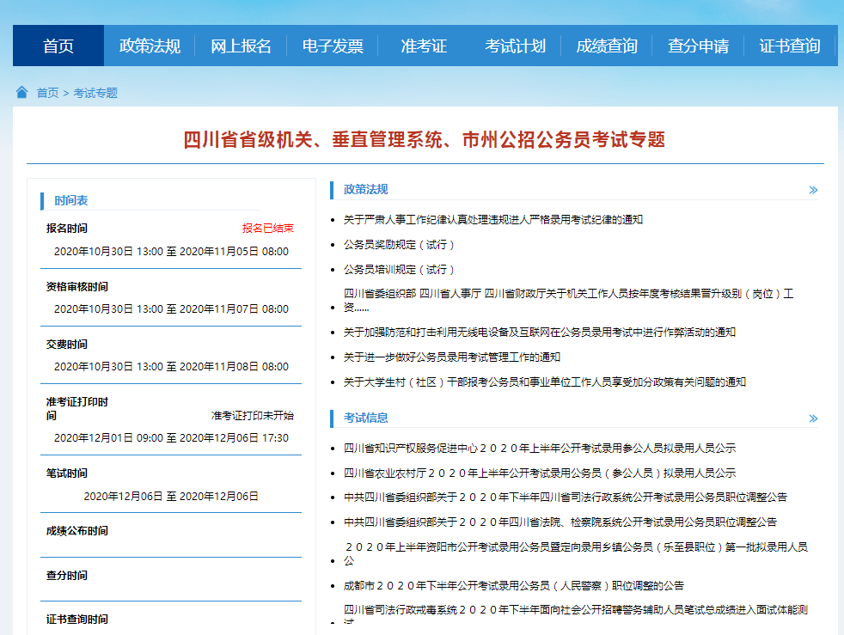This screenshot has width=844, height=635.
Task: Click date range ending 2020年12月06日 17:30
Action: pyautogui.click(x=171, y=438)
